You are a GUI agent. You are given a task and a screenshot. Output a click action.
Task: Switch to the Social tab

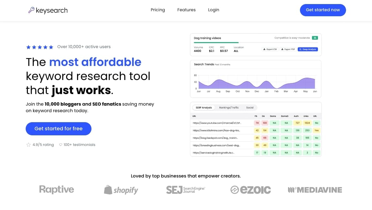coord(250,107)
